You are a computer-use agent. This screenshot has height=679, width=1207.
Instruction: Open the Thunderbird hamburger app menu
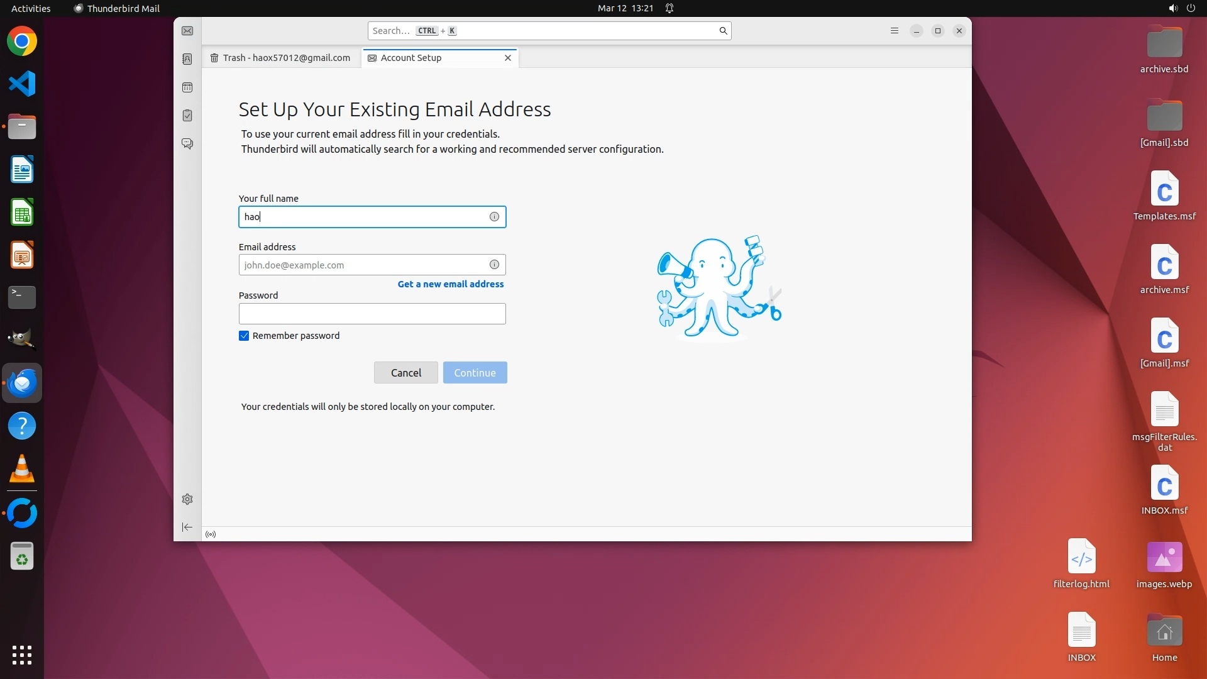[895, 31]
